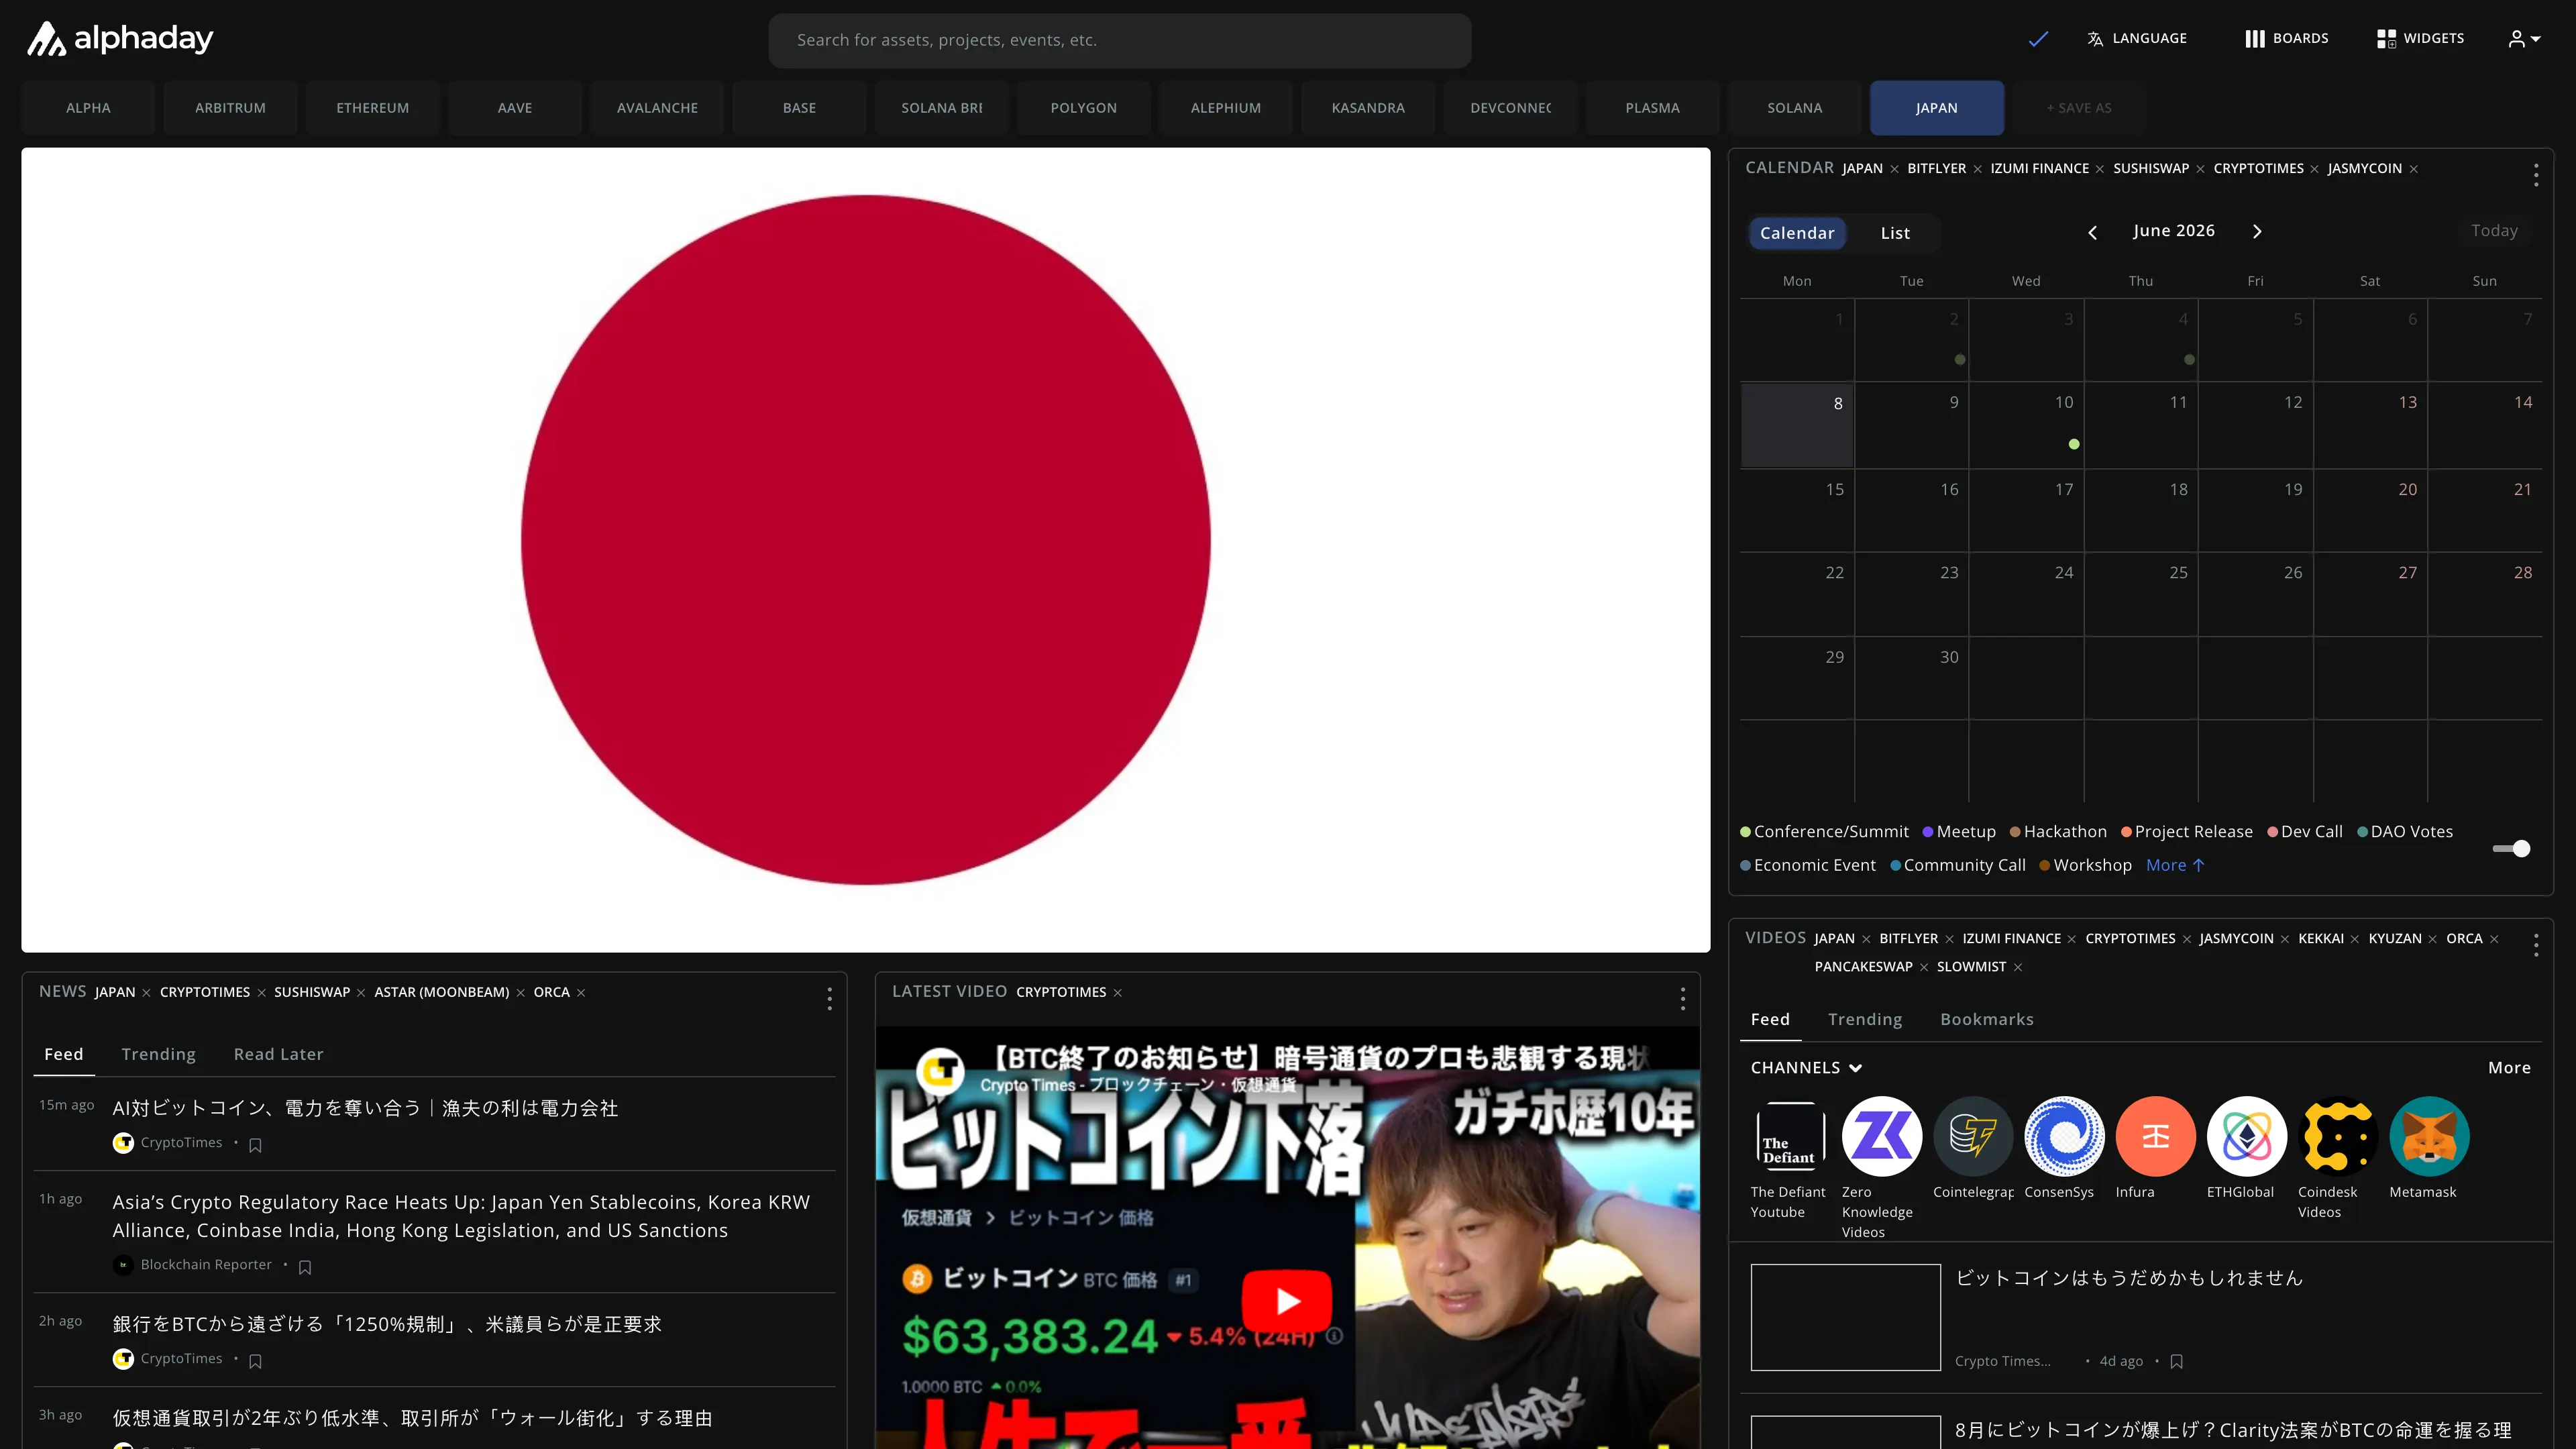The height and width of the screenshot is (1449, 2576).
Task: Remove SUSHISWAP tag from News widget
Action: pos(361,993)
